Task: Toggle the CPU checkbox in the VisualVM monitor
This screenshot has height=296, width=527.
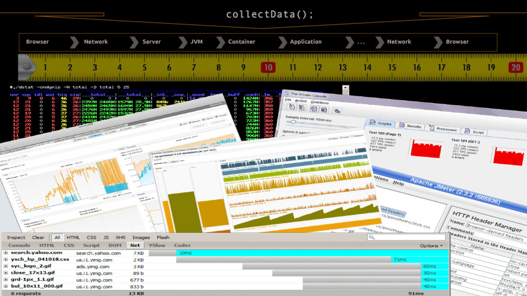Action: point(182,123)
